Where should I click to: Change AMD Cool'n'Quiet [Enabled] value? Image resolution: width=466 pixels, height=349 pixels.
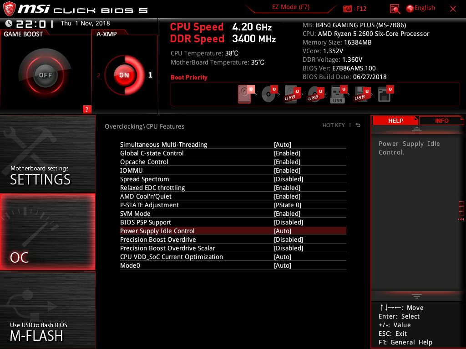click(x=287, y=196)
